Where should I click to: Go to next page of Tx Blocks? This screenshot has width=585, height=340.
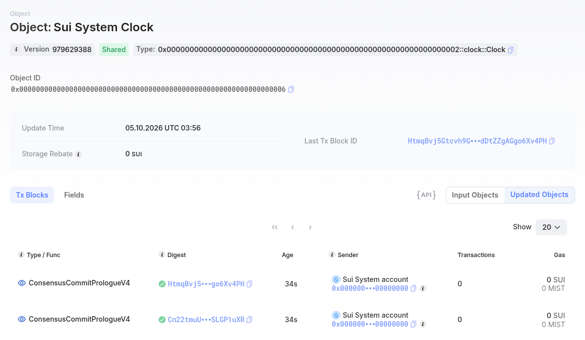tap(310, 227)
